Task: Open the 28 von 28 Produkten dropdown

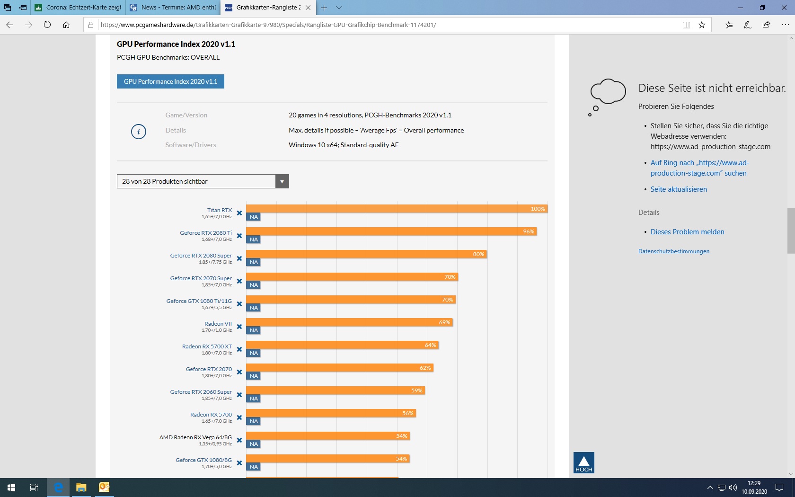Action: (x=203, y=181)
